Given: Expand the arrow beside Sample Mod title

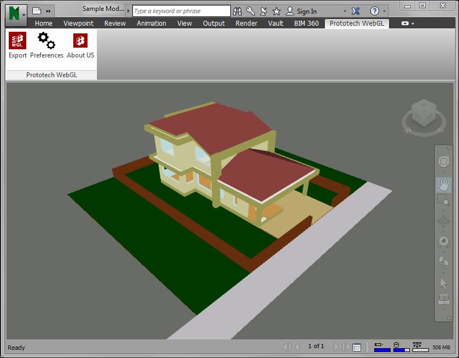Looking at the screenshot, I should [x=128, y=11].
